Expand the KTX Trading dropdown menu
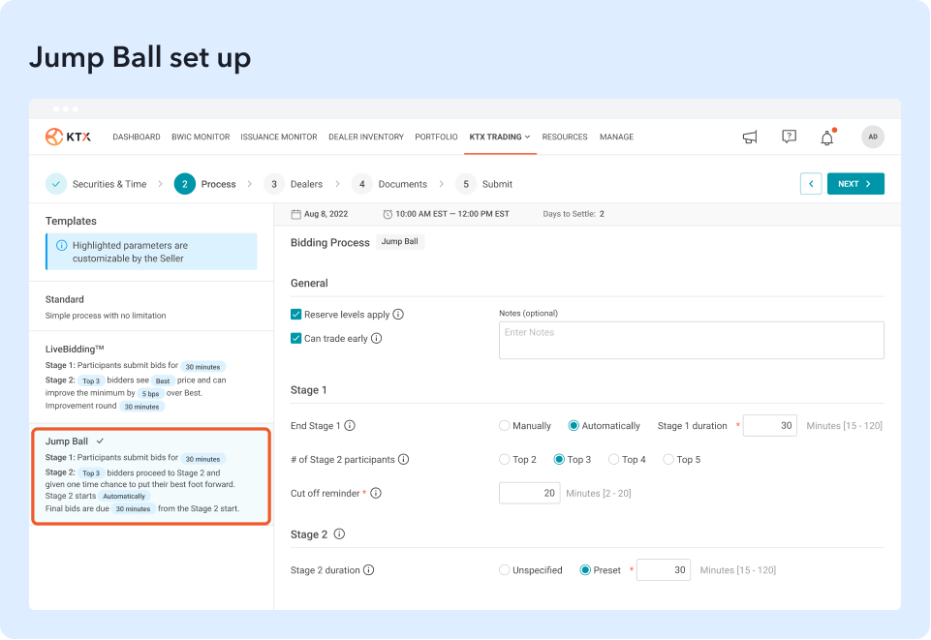 point(499,137)
